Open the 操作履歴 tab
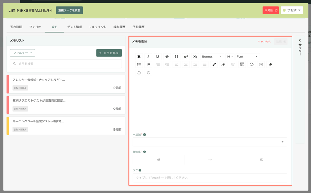The height and width of the screenshot is (193, 311). point(119,27)
